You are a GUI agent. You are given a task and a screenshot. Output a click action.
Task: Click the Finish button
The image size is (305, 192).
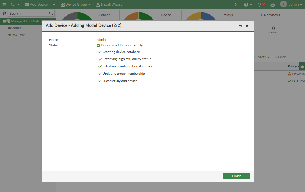(236, 176)
